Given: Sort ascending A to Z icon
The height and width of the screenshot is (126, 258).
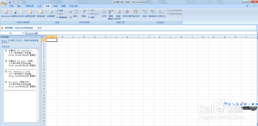Looking at the screenshot, I should click(x=71, y=12).
